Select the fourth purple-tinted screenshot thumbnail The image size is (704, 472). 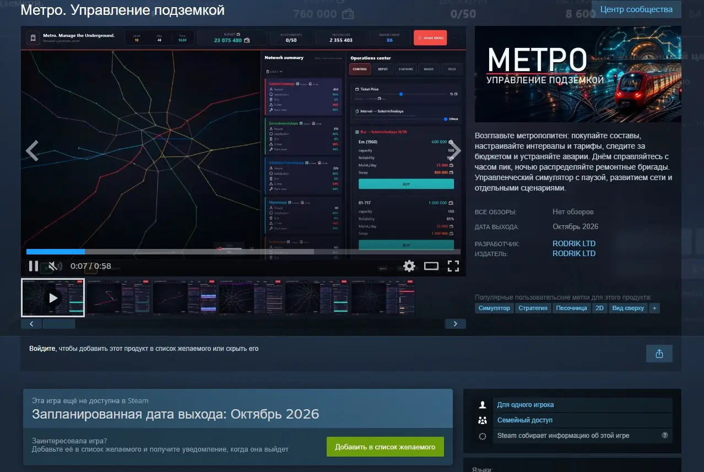click(x=251, y=297)
